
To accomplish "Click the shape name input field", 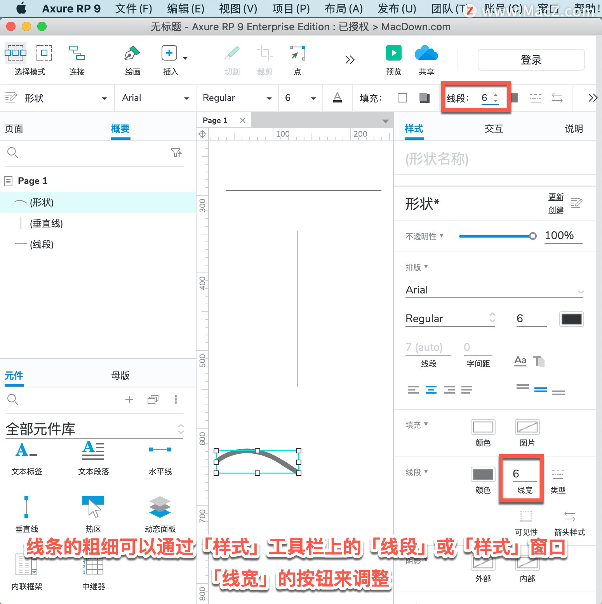I will click(494, 159).
